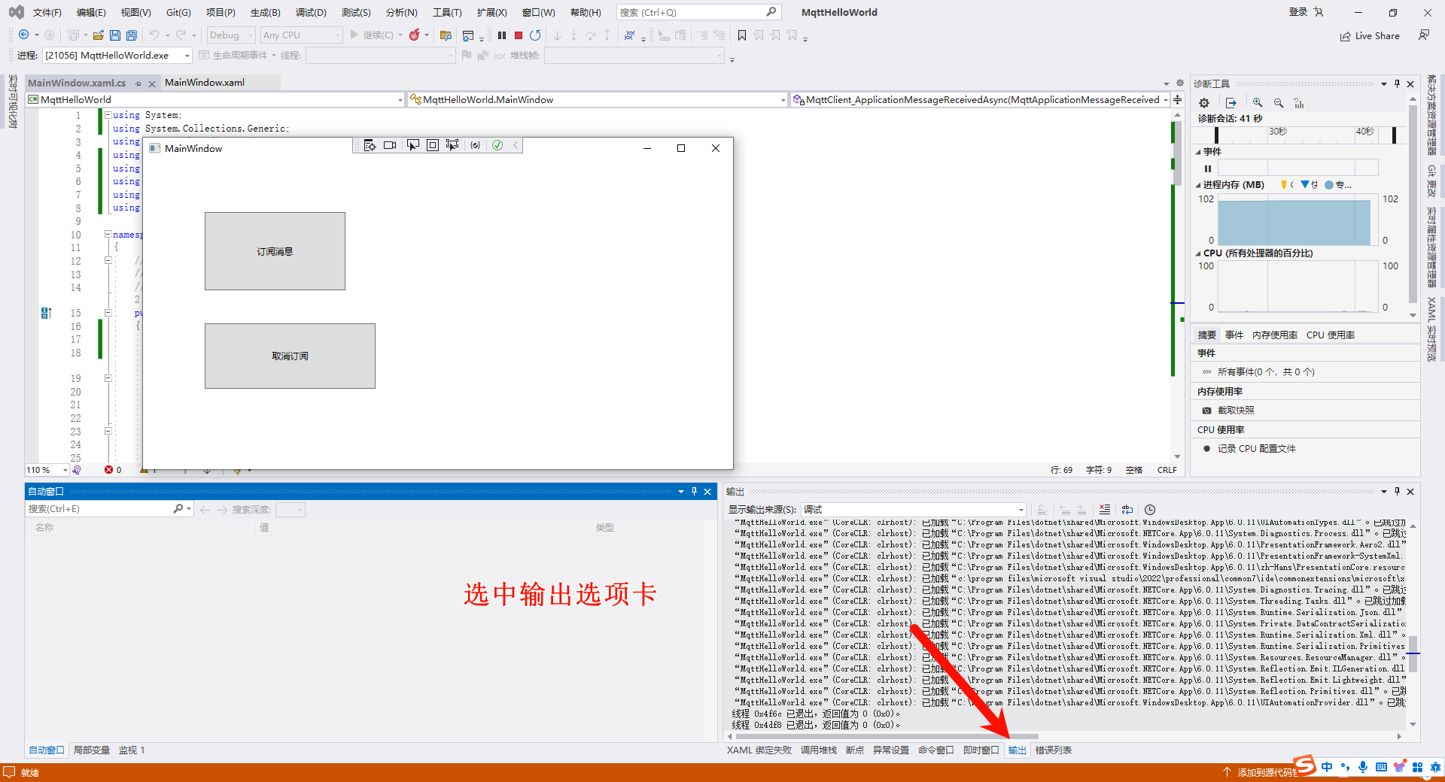Viewport: 1445px width, 782px height.
Task: Collapse the 进程内存 (MB) graph section
Action: [x=1198, y=185]
